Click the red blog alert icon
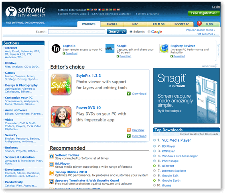This screenshot has width=225, height=193. [199, 23]
